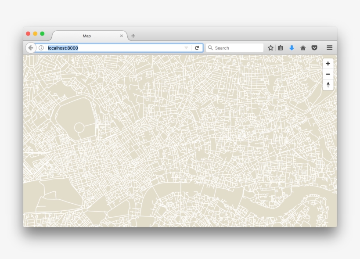Zoom in with the map plus button
The height and width of the screenshot is (259, 360).
(x=328, y=64)
